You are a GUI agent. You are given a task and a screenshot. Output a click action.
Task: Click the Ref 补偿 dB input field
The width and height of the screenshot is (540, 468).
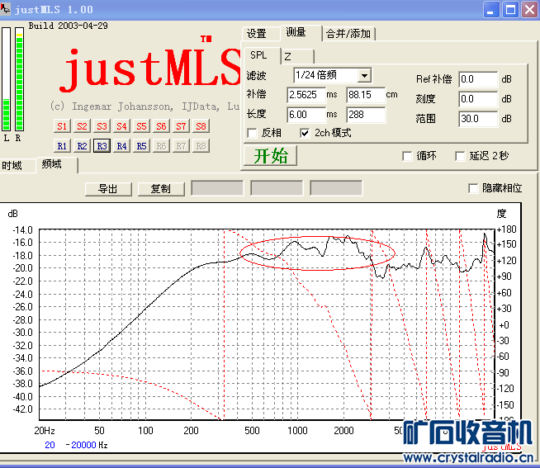pyautogui.click(x=478, y=79)
